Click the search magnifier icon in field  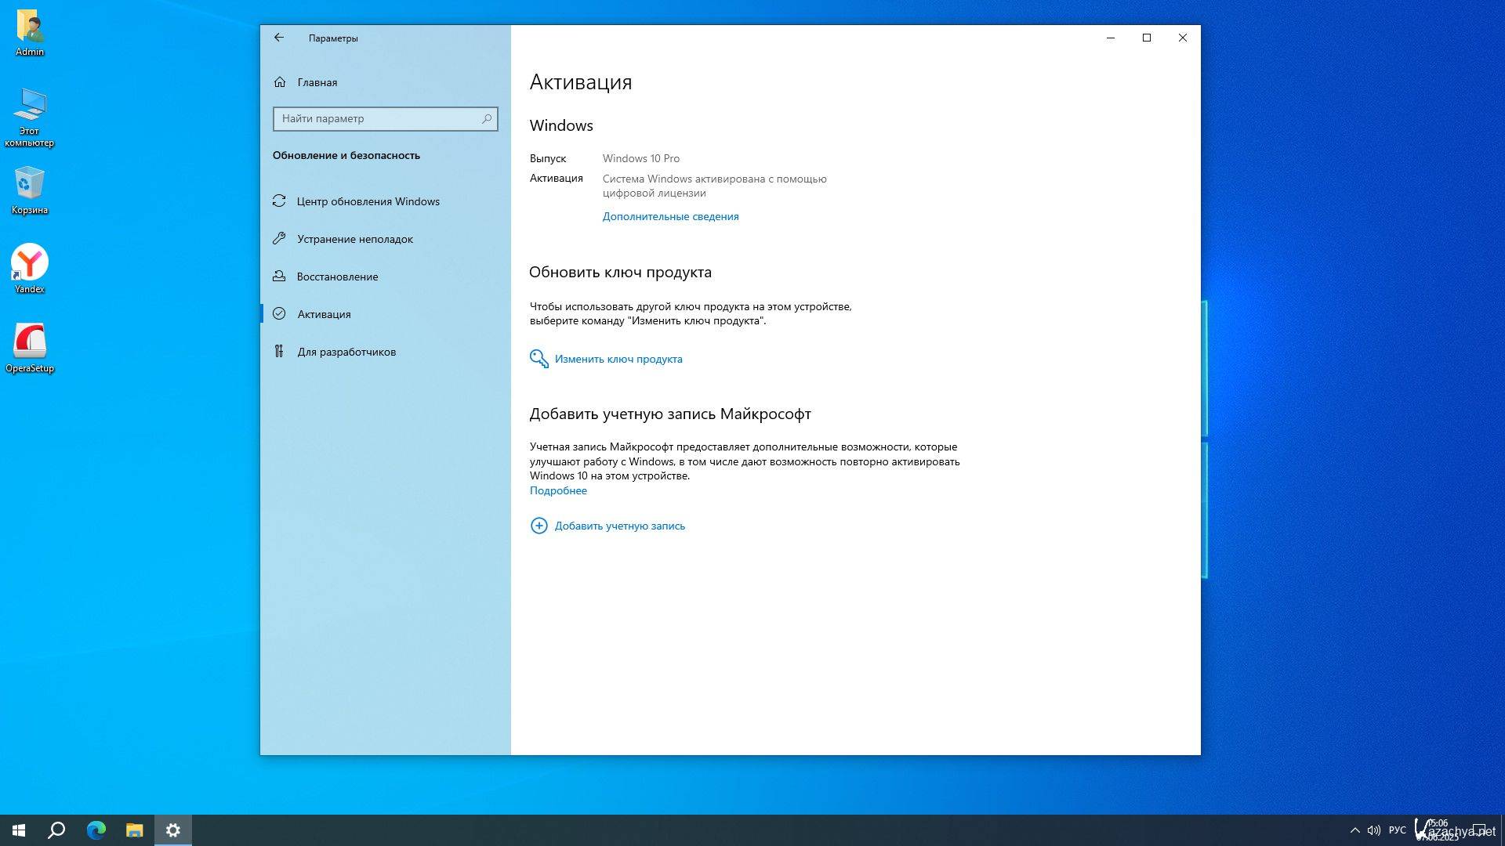[487, 119]
